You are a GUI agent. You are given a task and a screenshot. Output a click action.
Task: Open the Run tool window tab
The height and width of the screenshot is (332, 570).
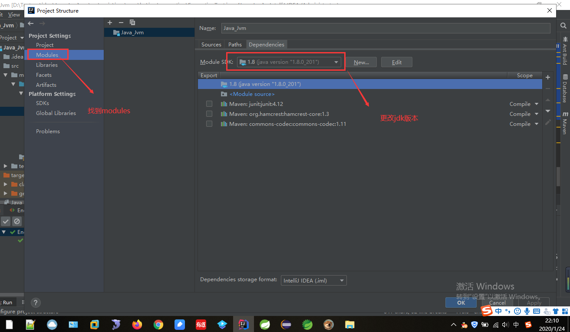(7, 302)
